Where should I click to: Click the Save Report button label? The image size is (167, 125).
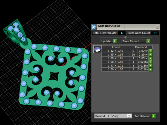[x=130, y=41]
